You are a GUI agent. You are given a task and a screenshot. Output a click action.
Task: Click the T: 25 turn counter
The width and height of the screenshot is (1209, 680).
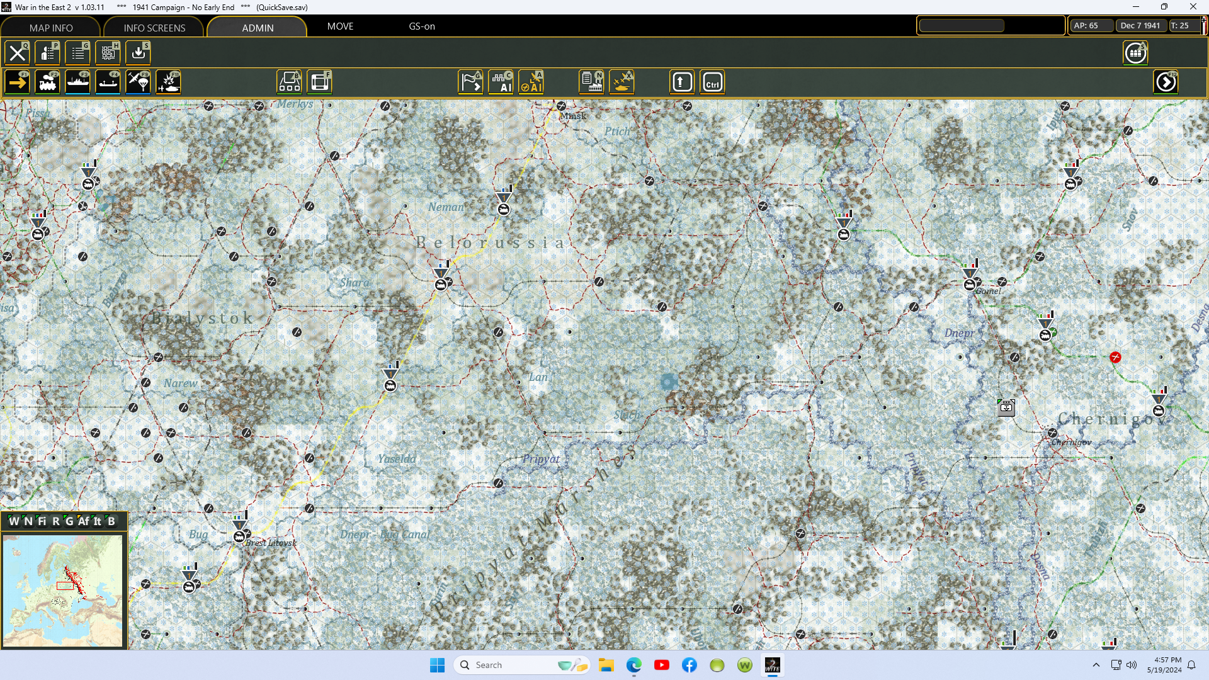(x=1184, y=26)
